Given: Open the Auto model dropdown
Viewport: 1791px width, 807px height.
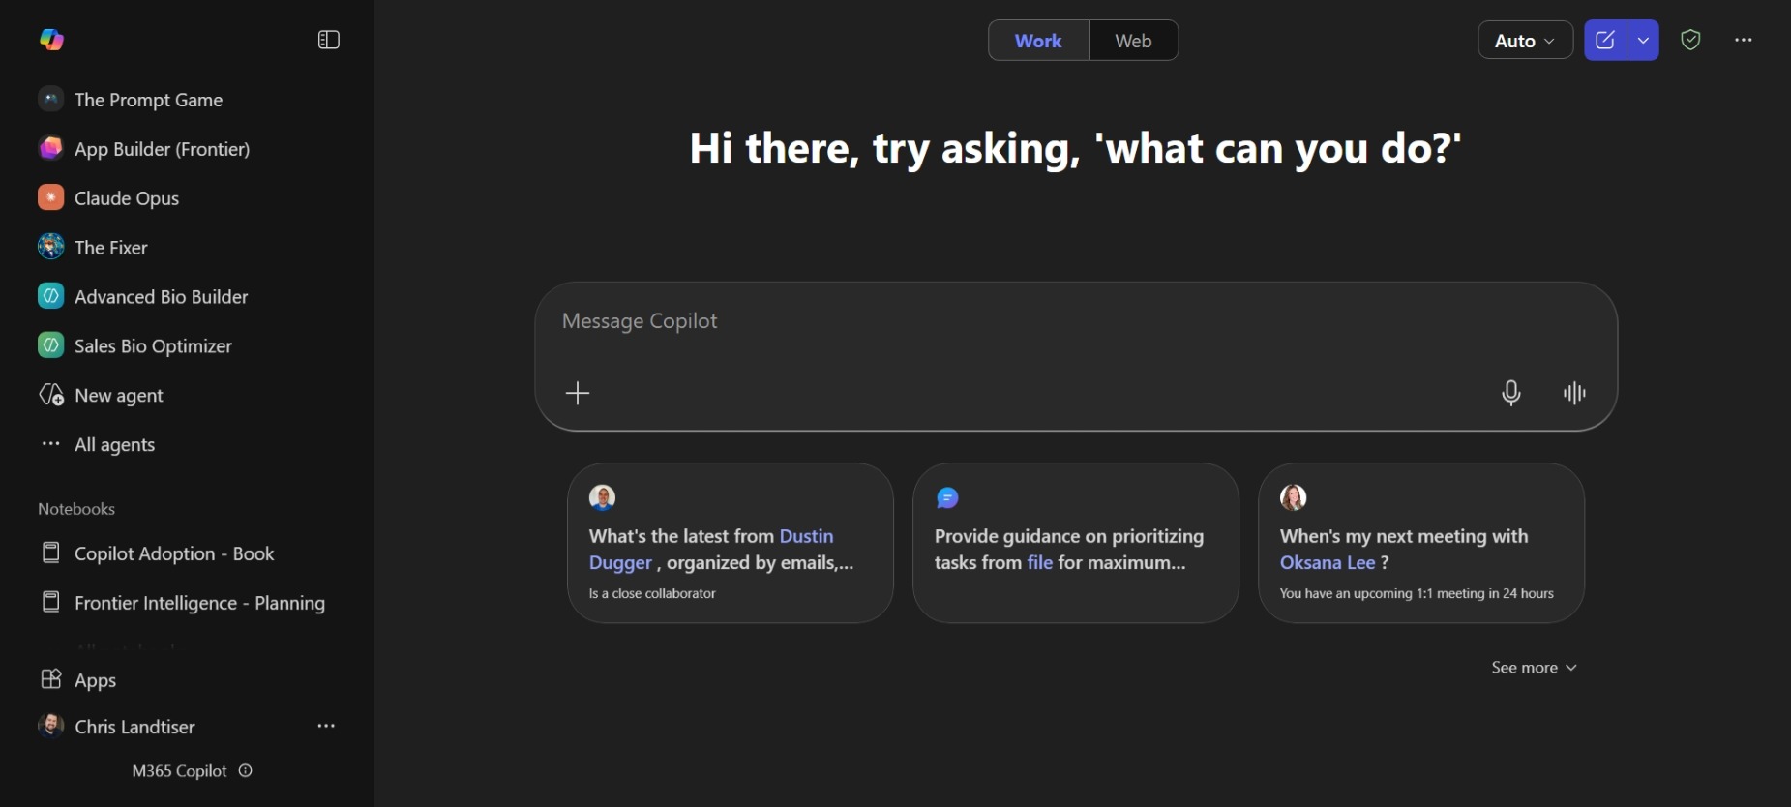Looking at the screenshot, I should [x=1525, y=41].
